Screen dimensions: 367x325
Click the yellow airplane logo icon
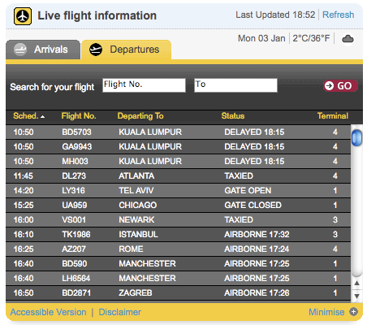coord(23,16)
